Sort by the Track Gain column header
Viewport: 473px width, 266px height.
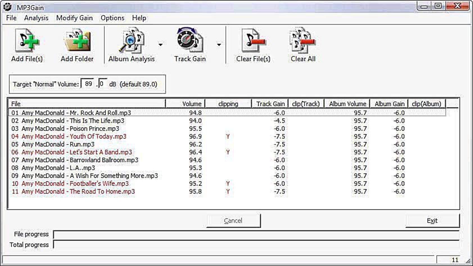[270, 104]
